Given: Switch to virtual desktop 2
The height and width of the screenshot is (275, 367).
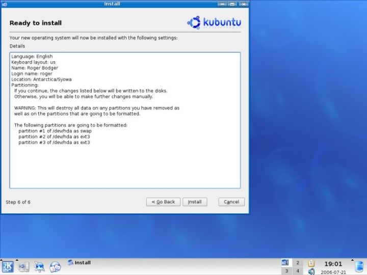Looking at the screenshot, I should [297, 263].
